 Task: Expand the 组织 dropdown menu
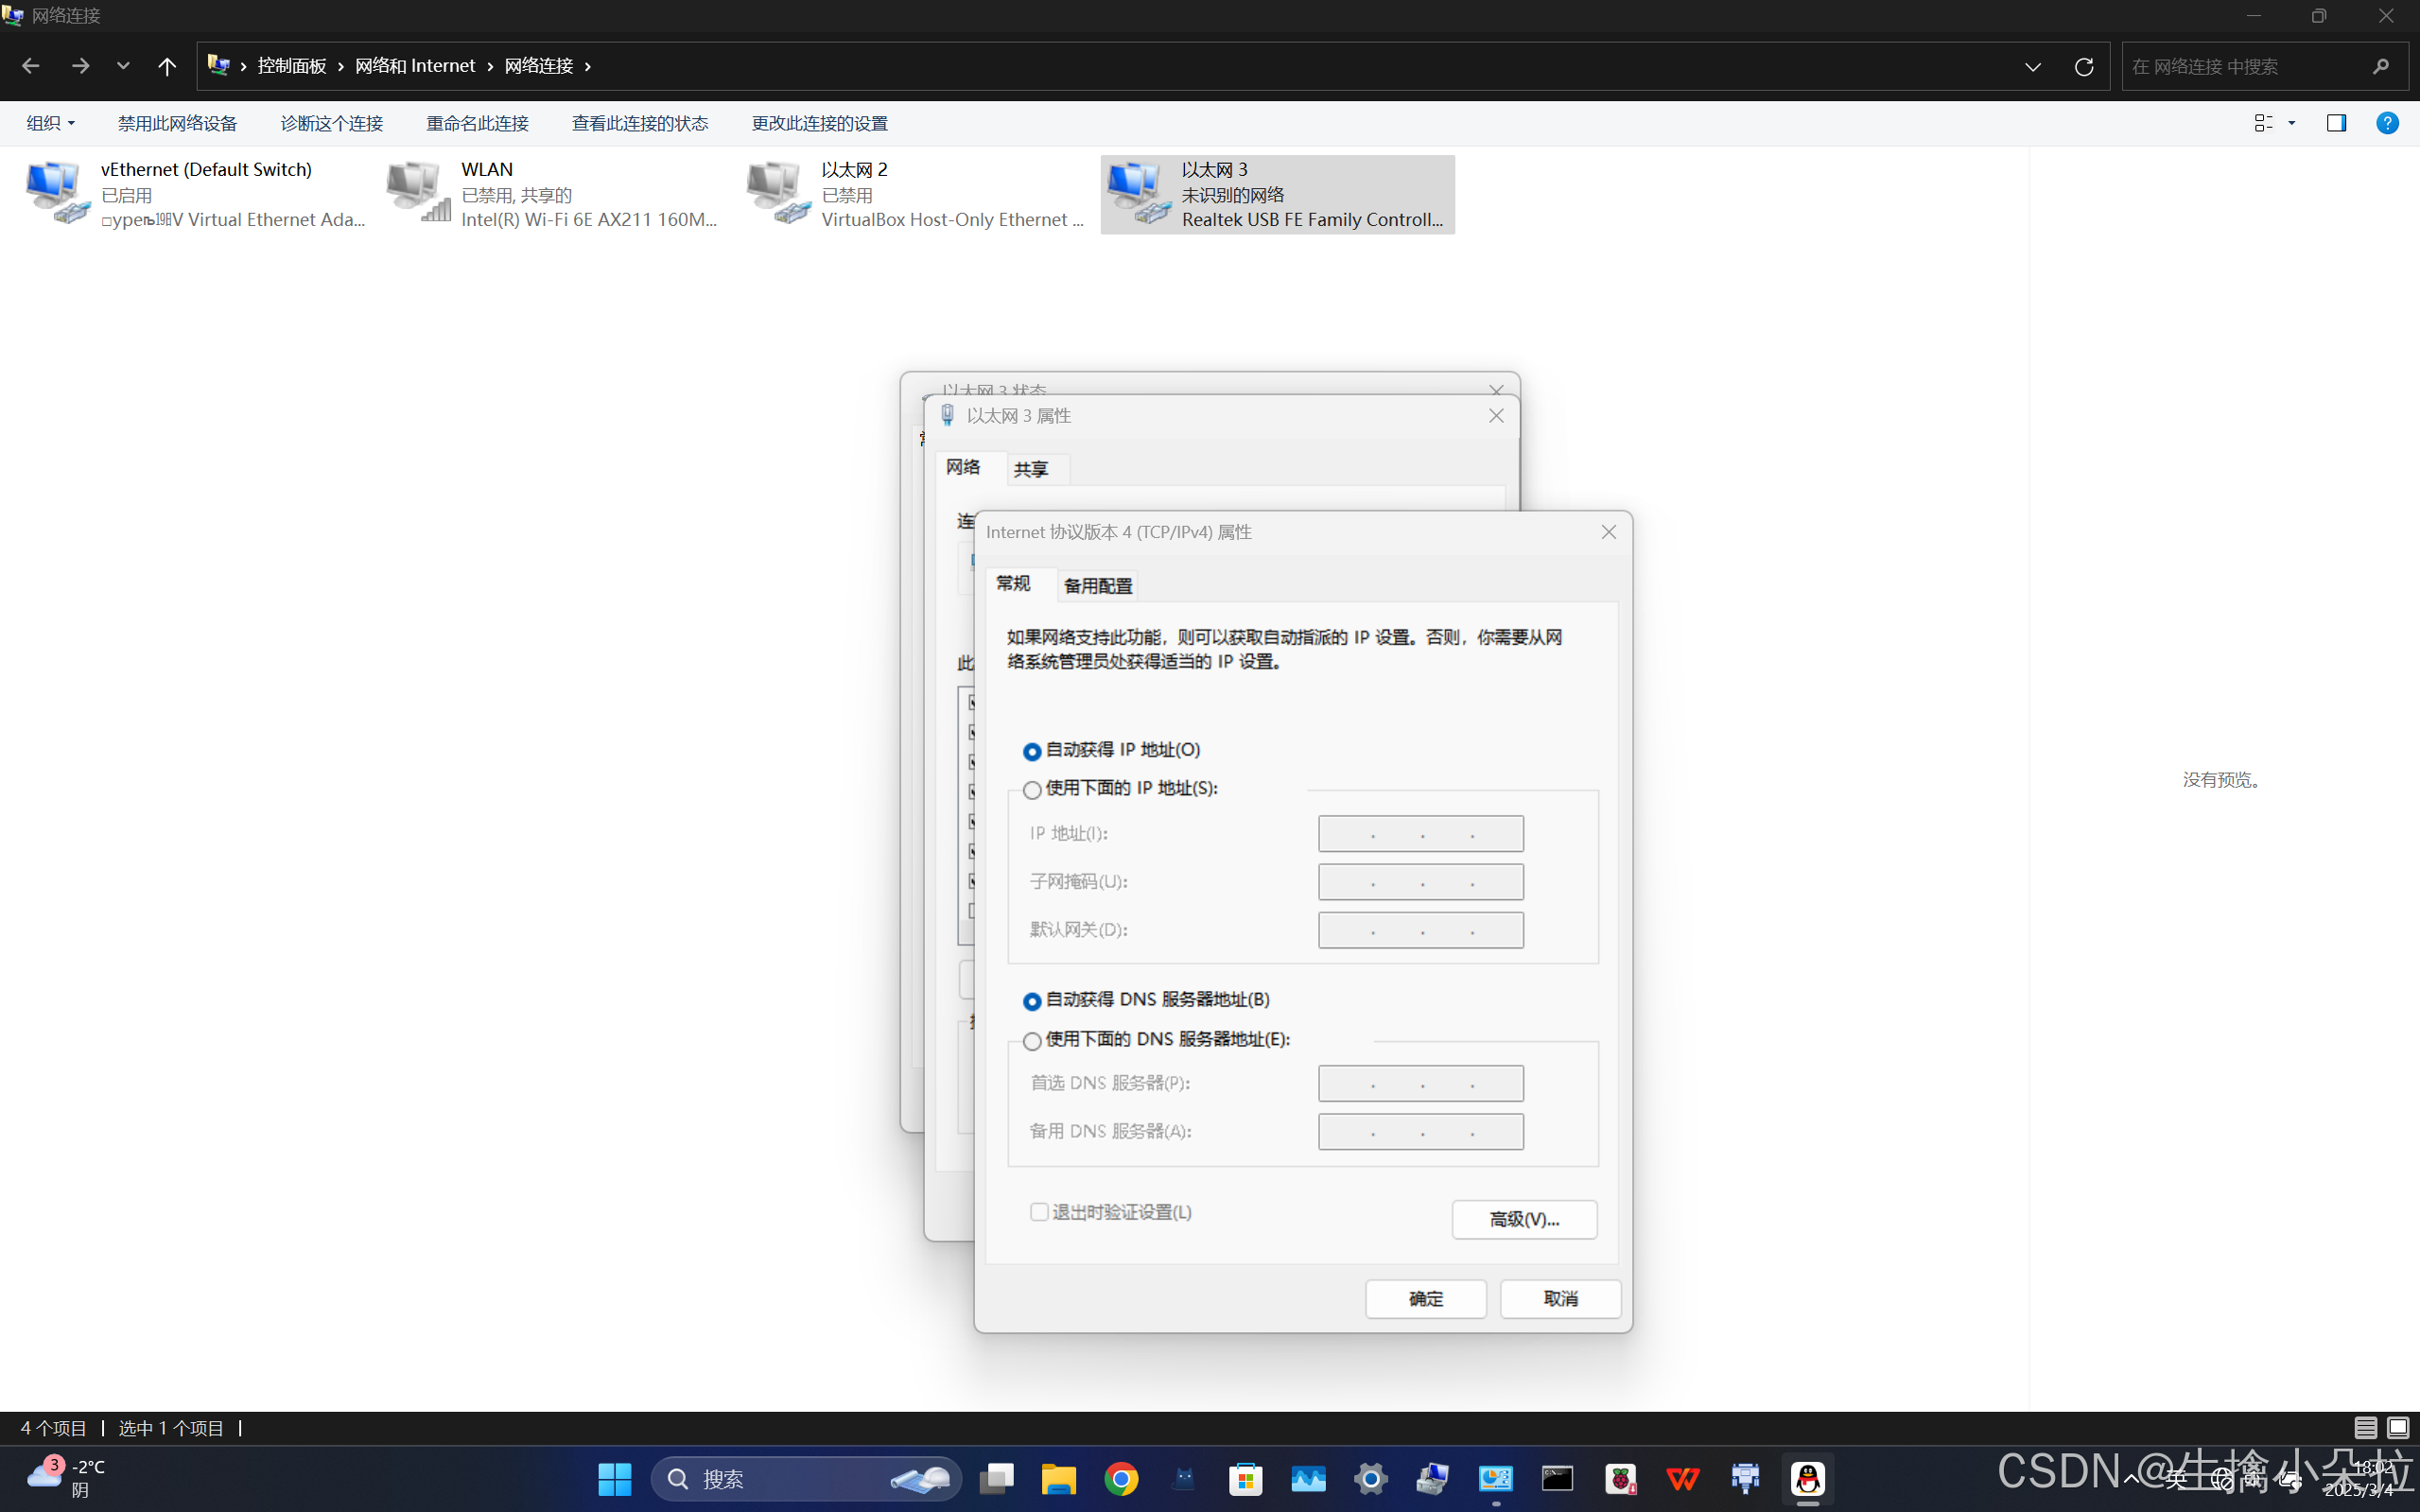(x=50, y=123)
